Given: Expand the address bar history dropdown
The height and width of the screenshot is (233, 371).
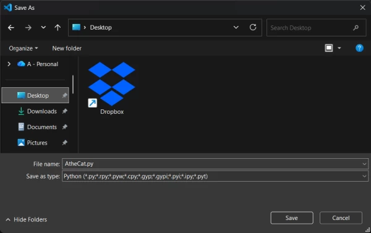Looking at the screenshot, I should click(x=236, y=27).
